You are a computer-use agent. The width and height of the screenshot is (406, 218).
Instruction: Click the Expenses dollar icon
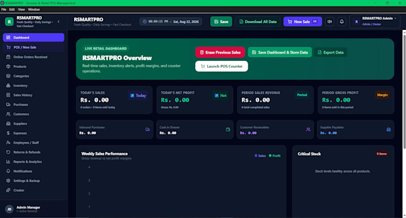(8, 133)
